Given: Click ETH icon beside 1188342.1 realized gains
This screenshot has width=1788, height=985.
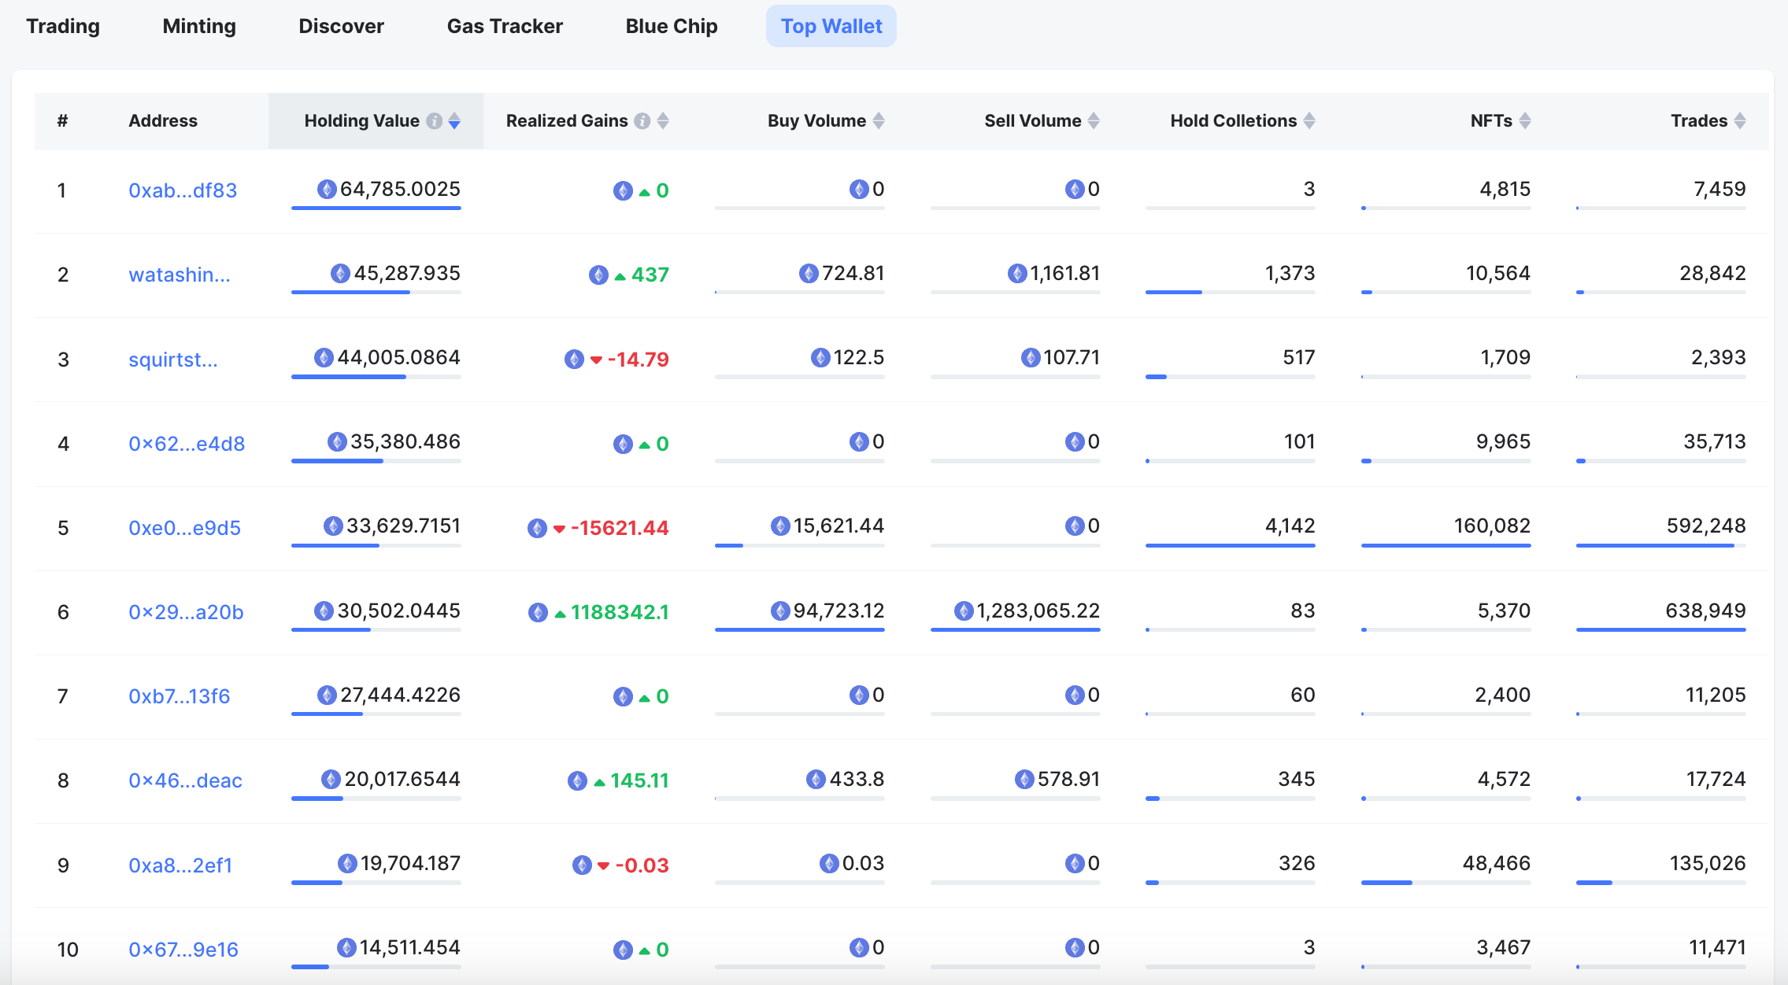Looking at the screenshot, I should [538, 612].
